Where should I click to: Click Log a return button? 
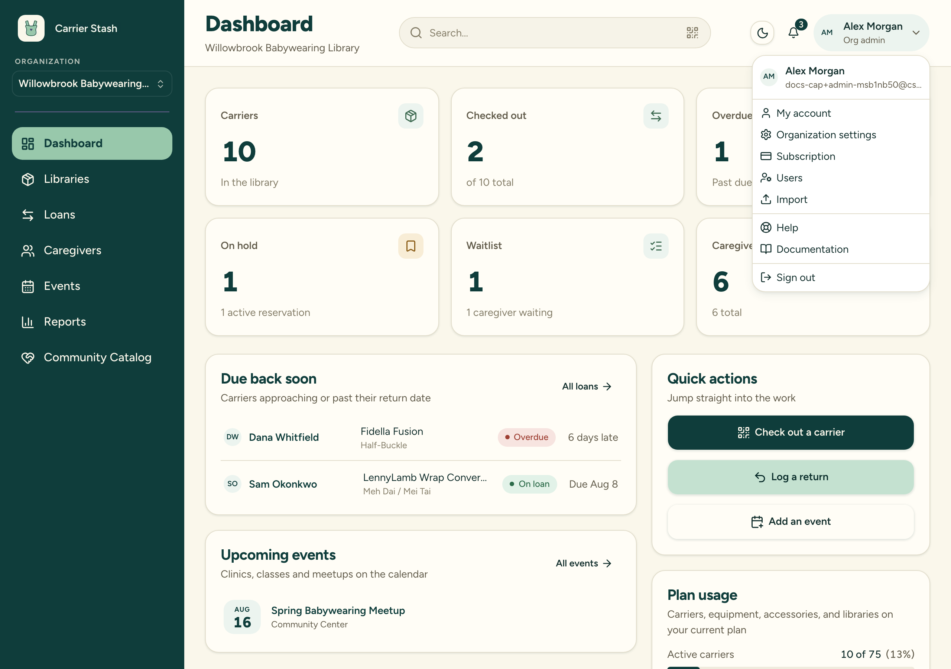(790, 477)
